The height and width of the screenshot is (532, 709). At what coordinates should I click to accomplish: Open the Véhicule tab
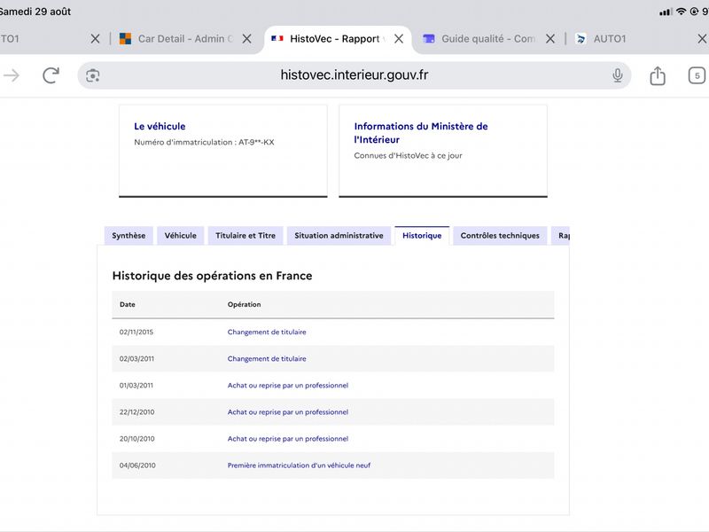click(181, 236)
